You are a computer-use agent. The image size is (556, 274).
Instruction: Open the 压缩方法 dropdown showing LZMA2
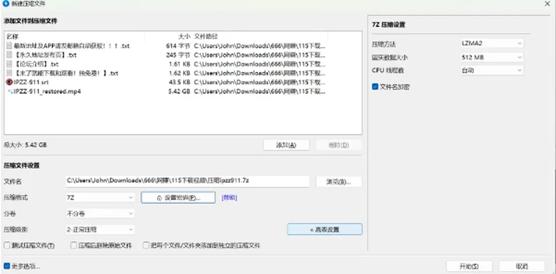pos(492,43)
